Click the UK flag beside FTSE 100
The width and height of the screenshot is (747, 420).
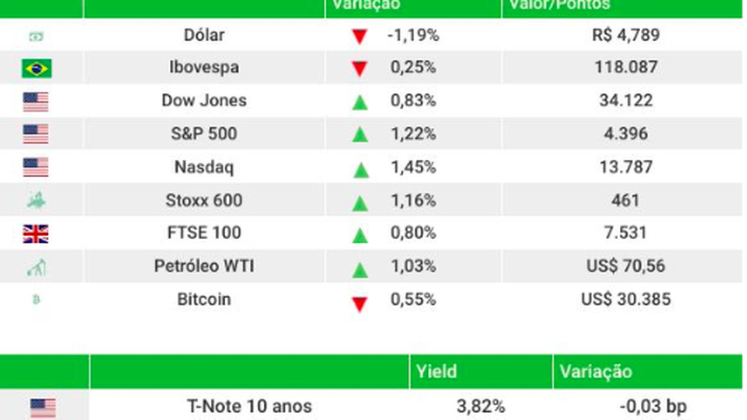(36, 234)
